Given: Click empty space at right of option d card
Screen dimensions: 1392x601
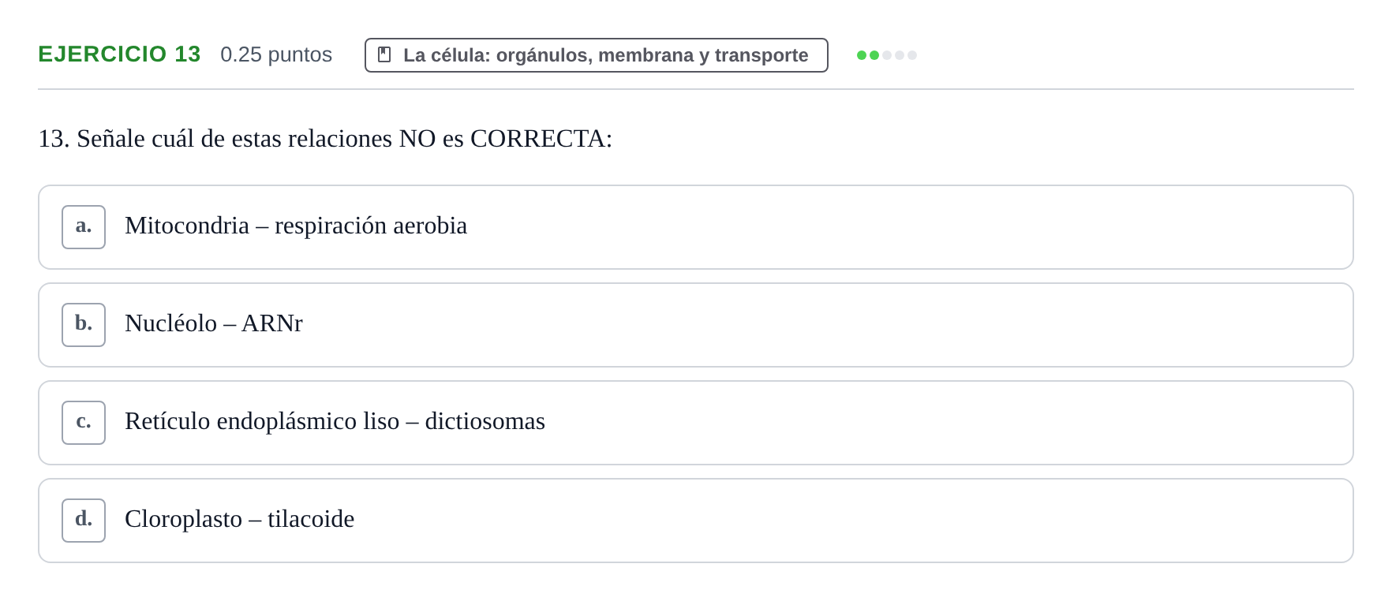Looking at the screenshot, I should point(947,521).
